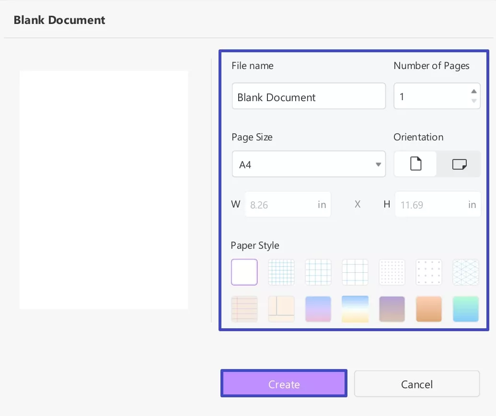This screenshot has height=416, width=496.
Task: Increase Number of Pages with up arrow
Action: pos(474,90)
